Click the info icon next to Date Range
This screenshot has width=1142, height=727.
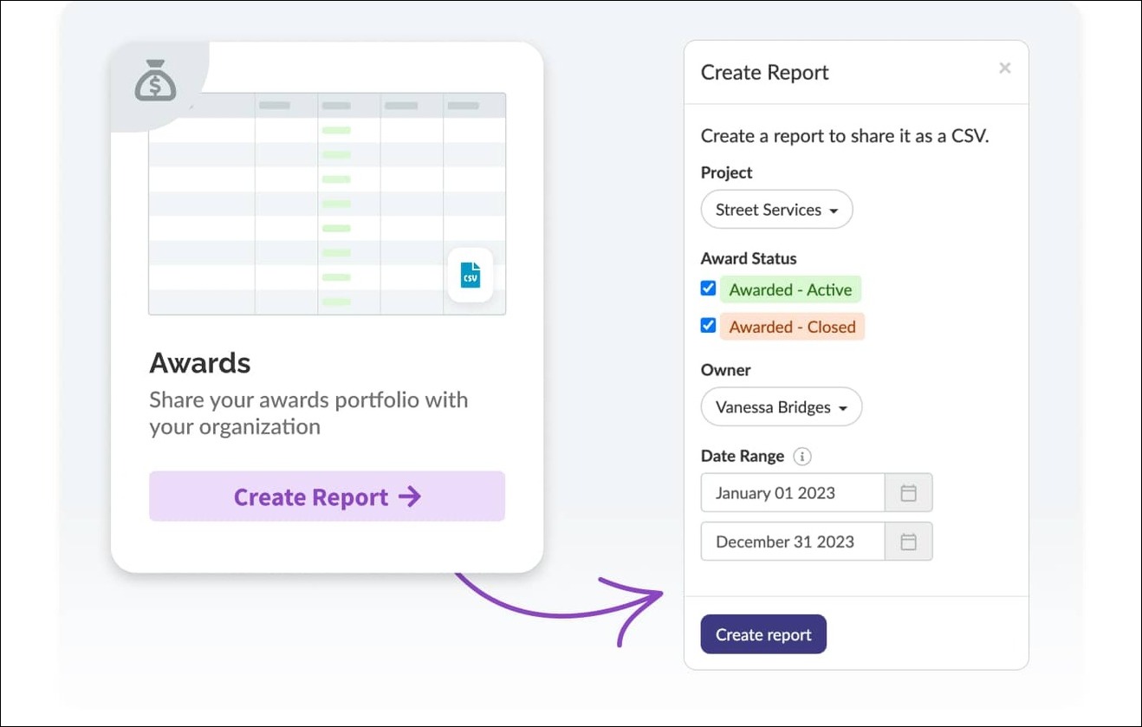click(x=802, y=456)
